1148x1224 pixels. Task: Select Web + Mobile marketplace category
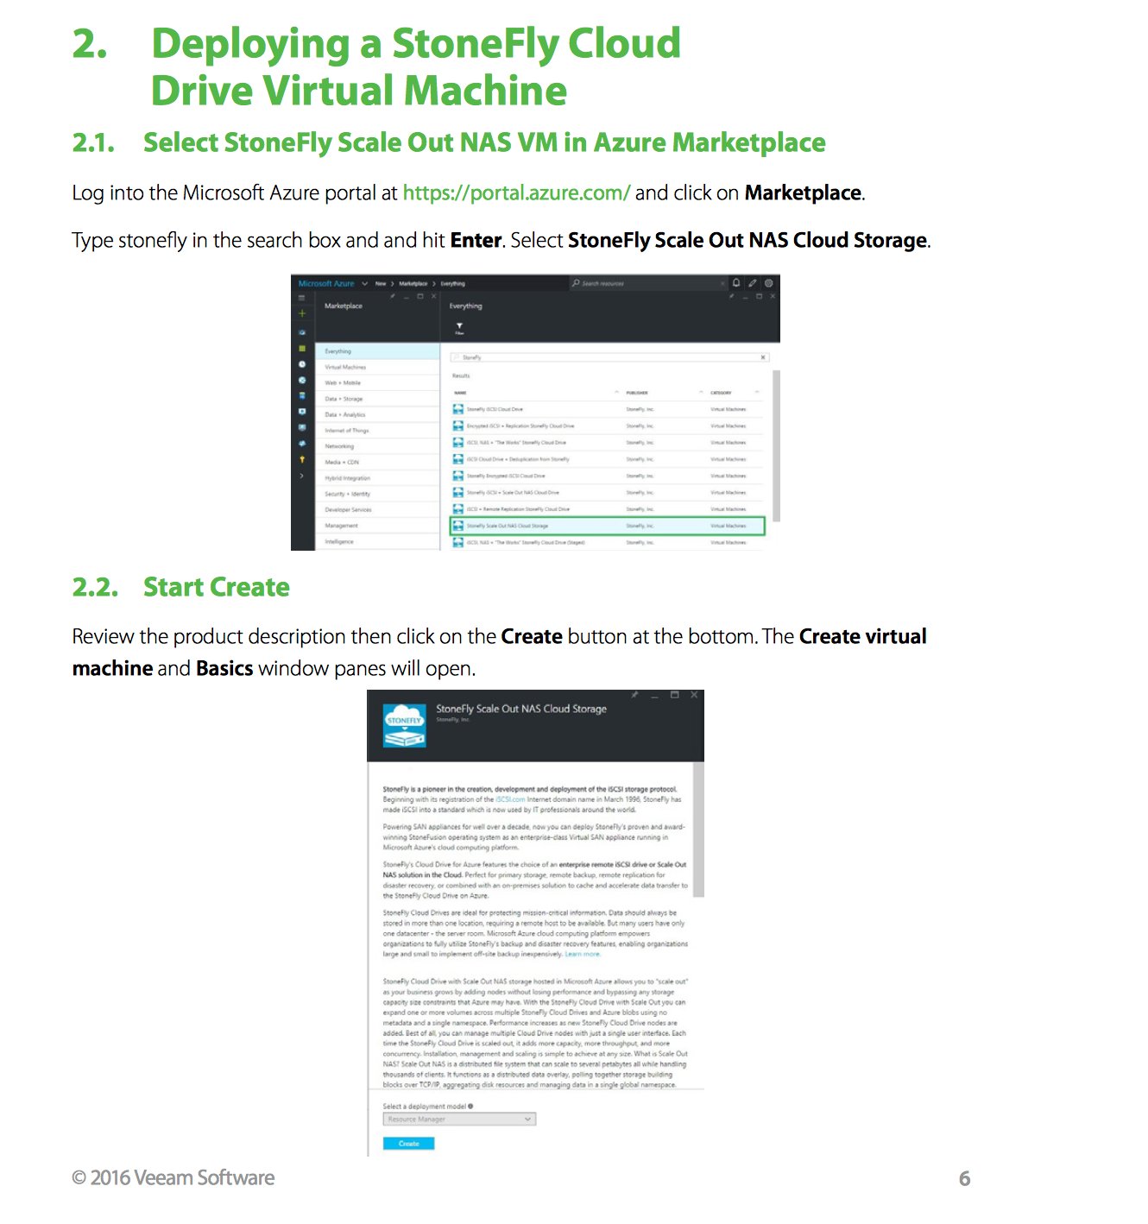pos(378,382)
